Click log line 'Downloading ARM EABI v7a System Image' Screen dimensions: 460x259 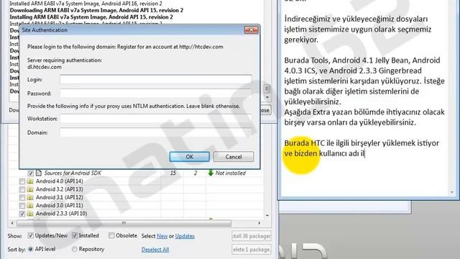tap(96, 10)
